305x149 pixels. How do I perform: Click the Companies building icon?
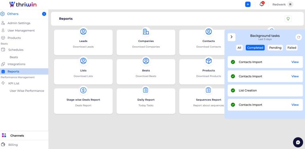point(146,32)
